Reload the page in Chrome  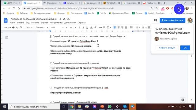tap(14, 8)
